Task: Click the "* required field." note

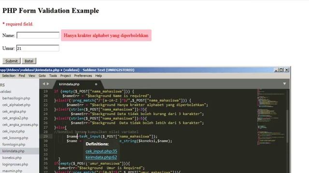Action: point(18,24)
